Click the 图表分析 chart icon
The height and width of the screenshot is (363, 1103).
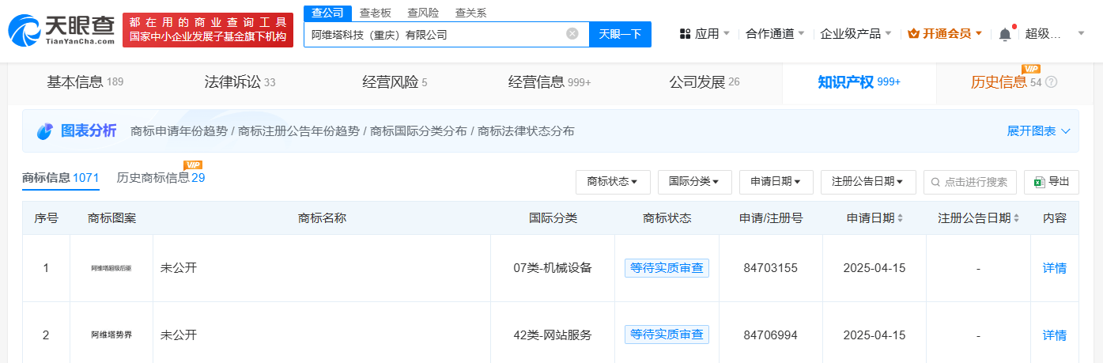pos(45,131)
